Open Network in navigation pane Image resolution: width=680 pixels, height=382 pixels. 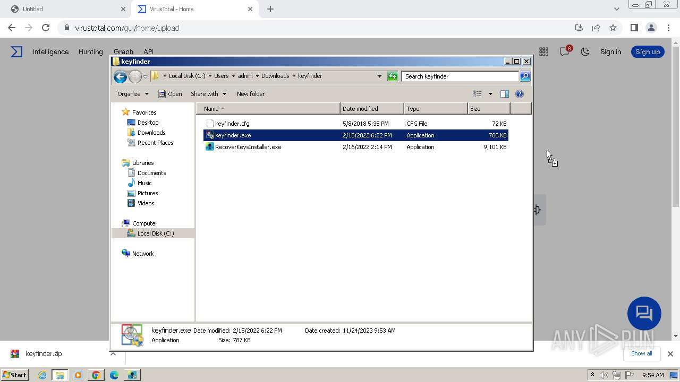pyautogui.click(x=143, y=254)
